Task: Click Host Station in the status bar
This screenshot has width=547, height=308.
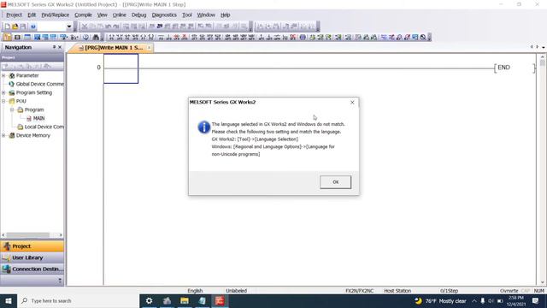Action: click(x=397, y=291)
